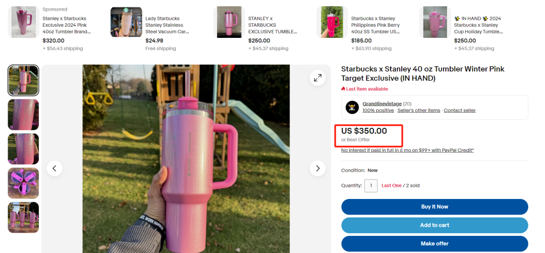This screenshot has width=545, height=253.
Task: Open the Grandlinevintage seller profile link
Action: pyautogui.click(x=382, y=104)
